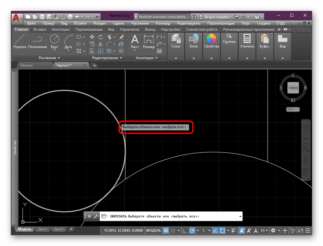Select the Trim scissors tool
Image resolution: width=323 pixels, height=246 pixels.
click(x=109, y=37)
